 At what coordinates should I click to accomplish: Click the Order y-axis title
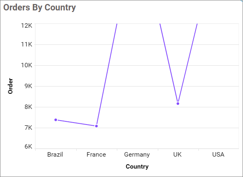(11, 86)
